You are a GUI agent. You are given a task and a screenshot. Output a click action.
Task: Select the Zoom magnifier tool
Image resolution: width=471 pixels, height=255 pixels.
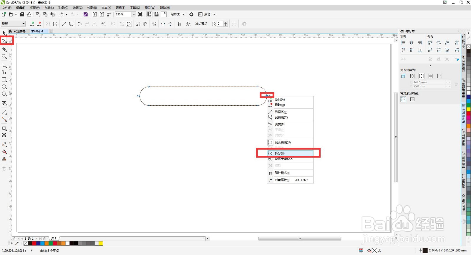[4, 56]
